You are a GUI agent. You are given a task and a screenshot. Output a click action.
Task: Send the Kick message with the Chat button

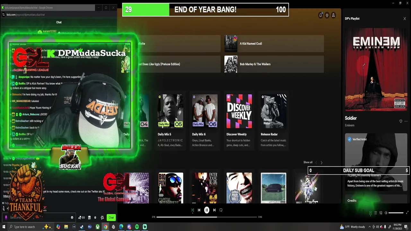click(111, 218)
